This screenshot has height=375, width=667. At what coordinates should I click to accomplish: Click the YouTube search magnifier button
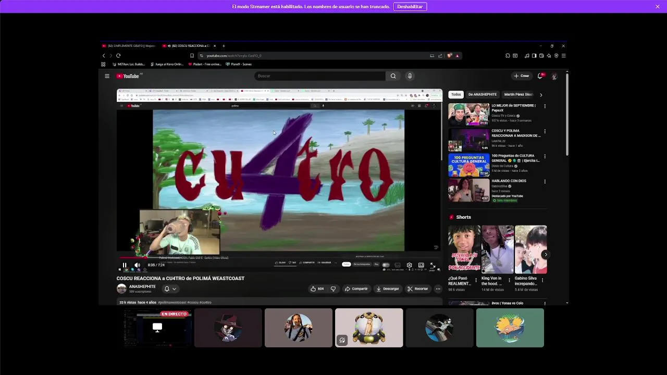(393, 76)
